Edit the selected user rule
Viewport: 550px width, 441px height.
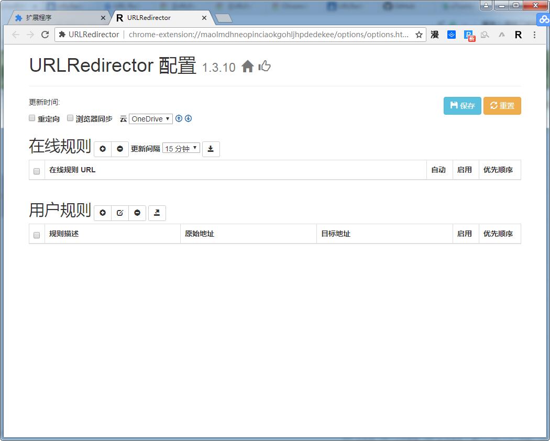pyautogui.click(x=120, y=213)
